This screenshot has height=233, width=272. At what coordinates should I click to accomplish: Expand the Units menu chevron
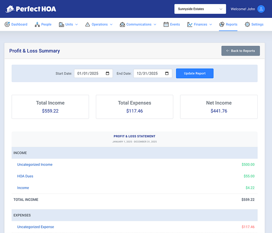[76, 24]
